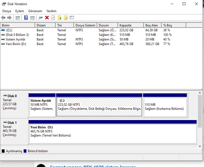Screen dimensions: 204x167
Task: Minimize the Disk Yönetimi window
Action: click(172, 4)
